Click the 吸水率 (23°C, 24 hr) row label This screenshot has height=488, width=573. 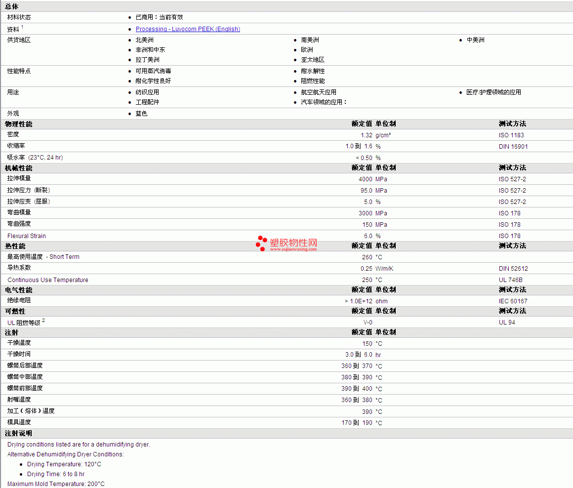(35, 158)
